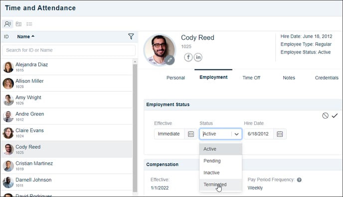The width and height of the screenshot is (343, 197).
Task: Open the employee filter funnel
Action: (131, 36)
